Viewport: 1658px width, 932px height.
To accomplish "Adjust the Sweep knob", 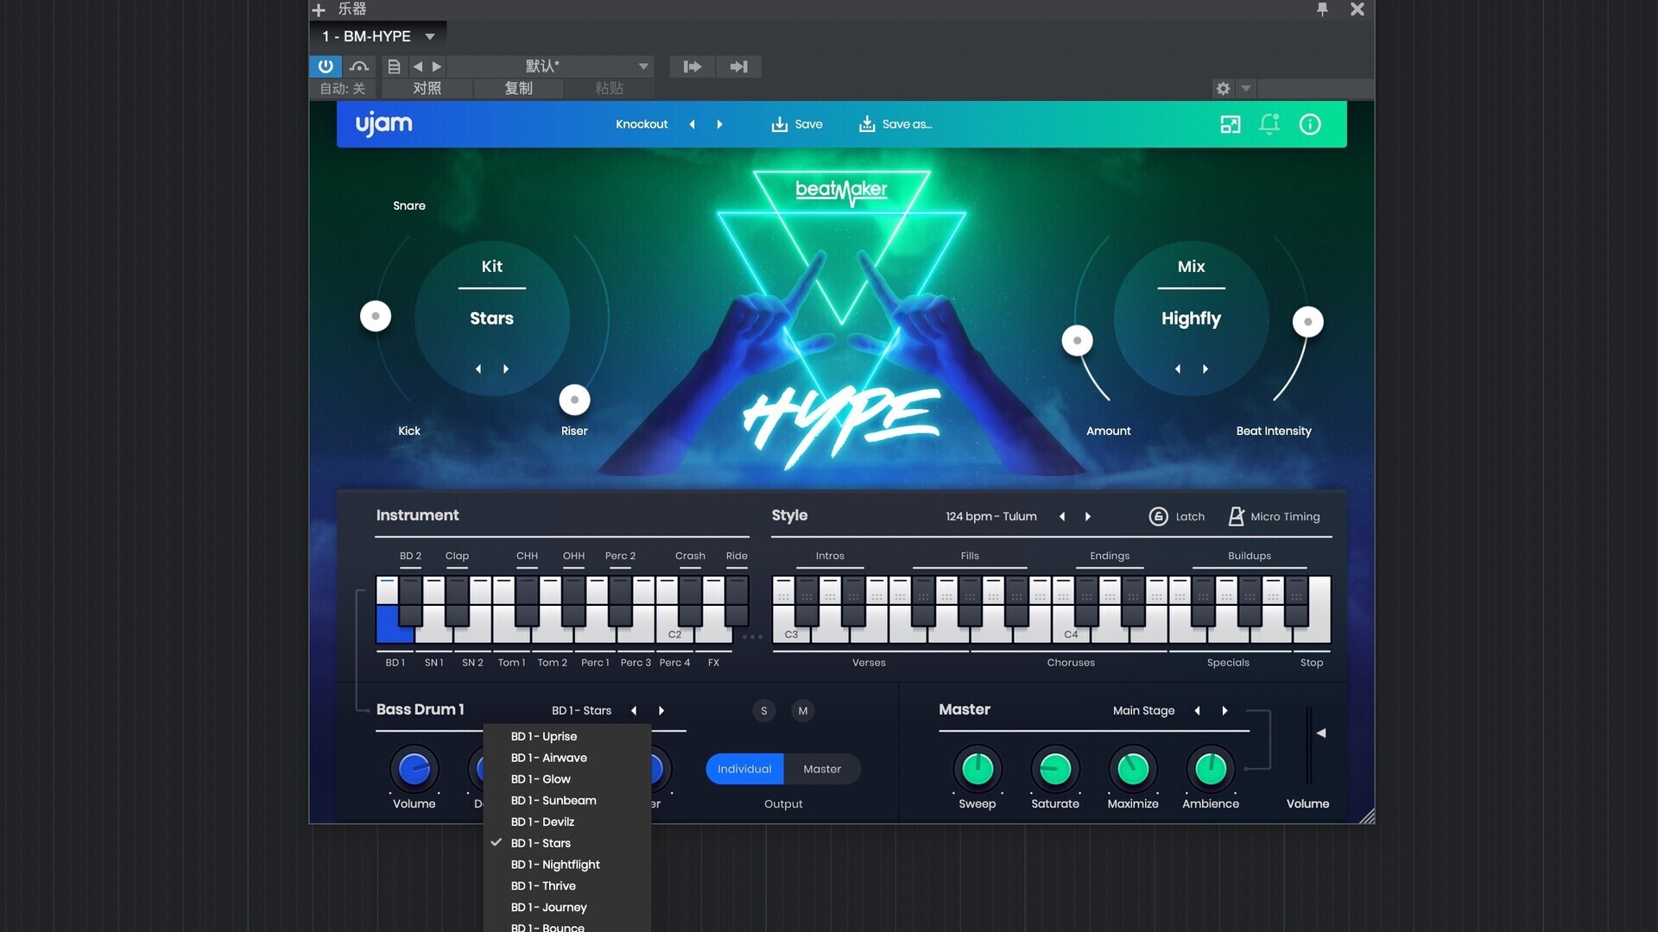I will click(x=978, y=769).
